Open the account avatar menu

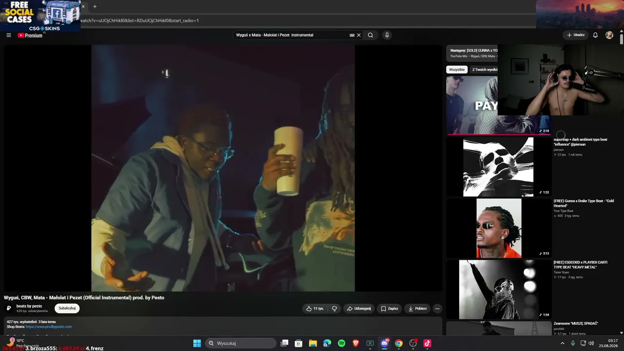609,35
